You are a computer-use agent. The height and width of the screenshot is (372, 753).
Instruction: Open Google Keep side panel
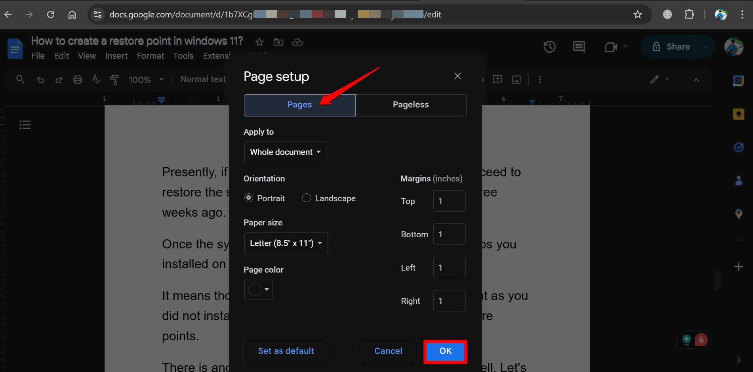[x=738, y=114]
